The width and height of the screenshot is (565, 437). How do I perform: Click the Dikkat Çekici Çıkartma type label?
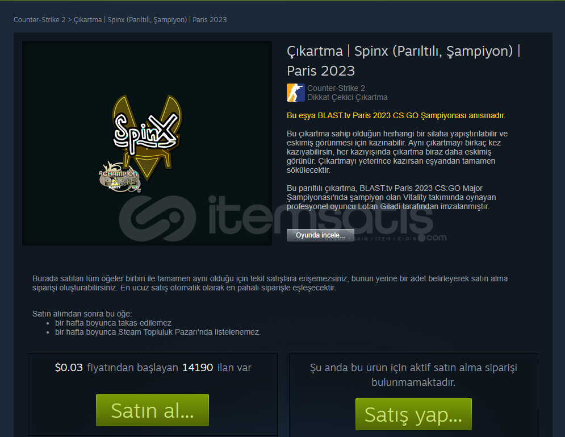pyautogui.click(x=348, y=97)
